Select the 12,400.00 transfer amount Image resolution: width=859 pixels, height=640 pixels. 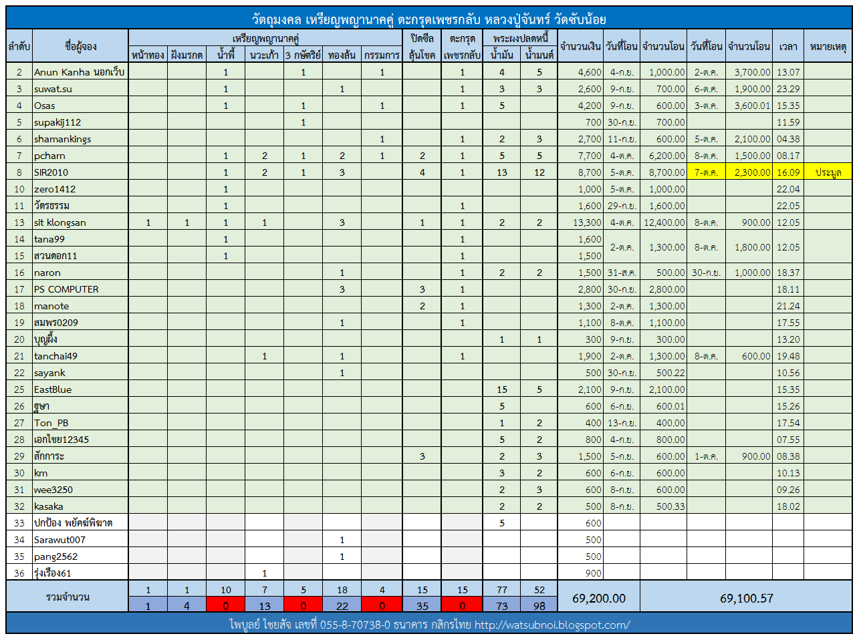pos(663,222)
